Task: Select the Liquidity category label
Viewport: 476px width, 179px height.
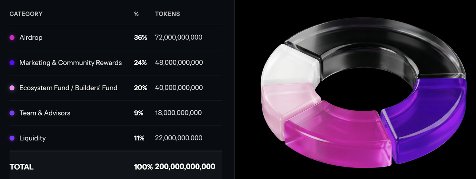Action: pos(33,138)
